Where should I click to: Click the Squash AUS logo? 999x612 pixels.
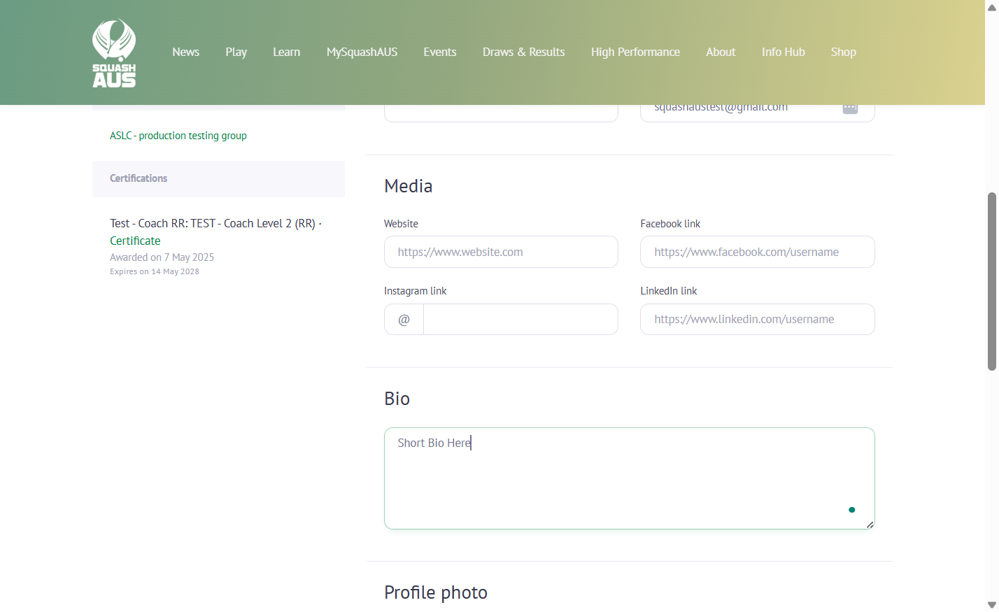[114, 52]
